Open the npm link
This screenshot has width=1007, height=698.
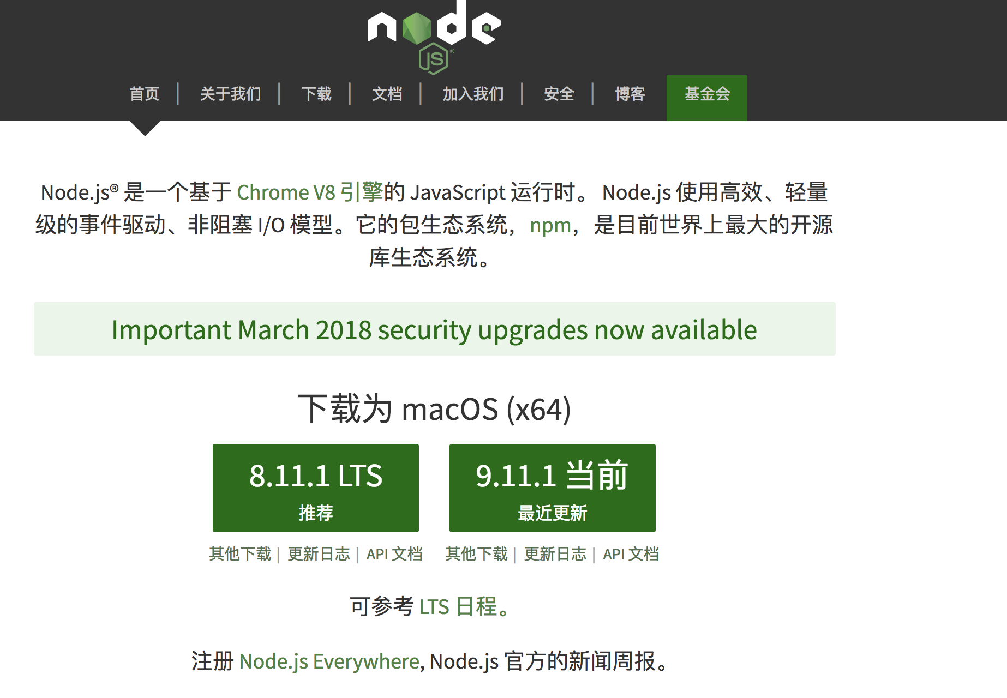[x=550, y=225]
